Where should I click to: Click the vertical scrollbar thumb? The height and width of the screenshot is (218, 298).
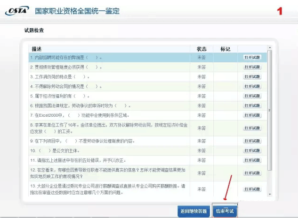pyautogui.click(x=269, y=110)
